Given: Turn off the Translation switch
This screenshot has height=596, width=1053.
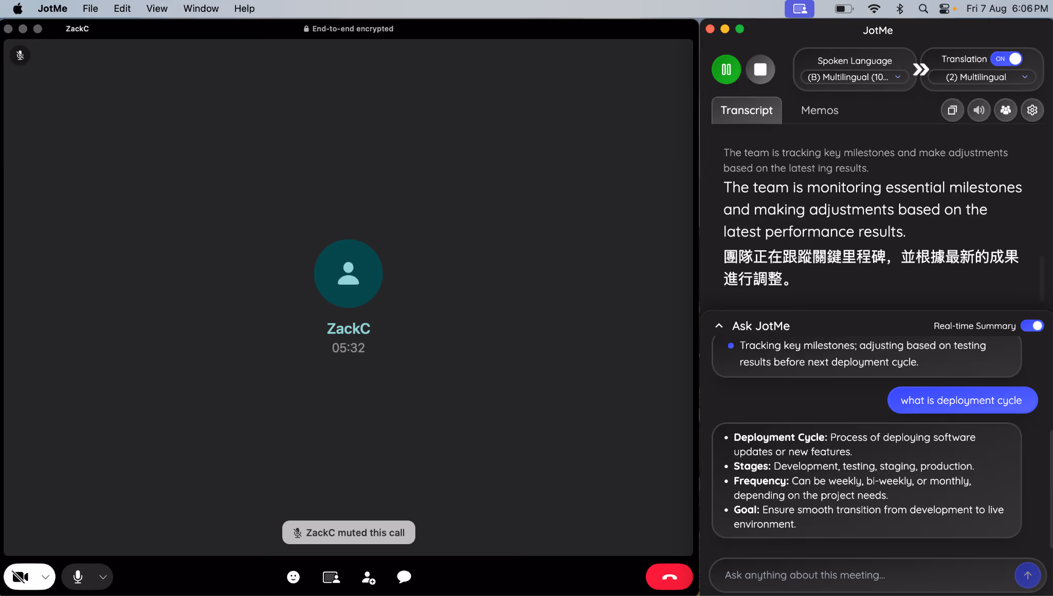Looking at the screenshot, I should 1007,59.
